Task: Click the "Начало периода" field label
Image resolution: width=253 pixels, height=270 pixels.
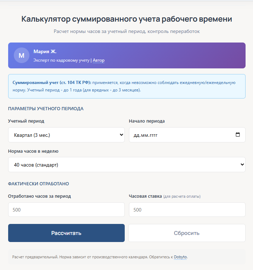Action: click(x=147, y=121)
